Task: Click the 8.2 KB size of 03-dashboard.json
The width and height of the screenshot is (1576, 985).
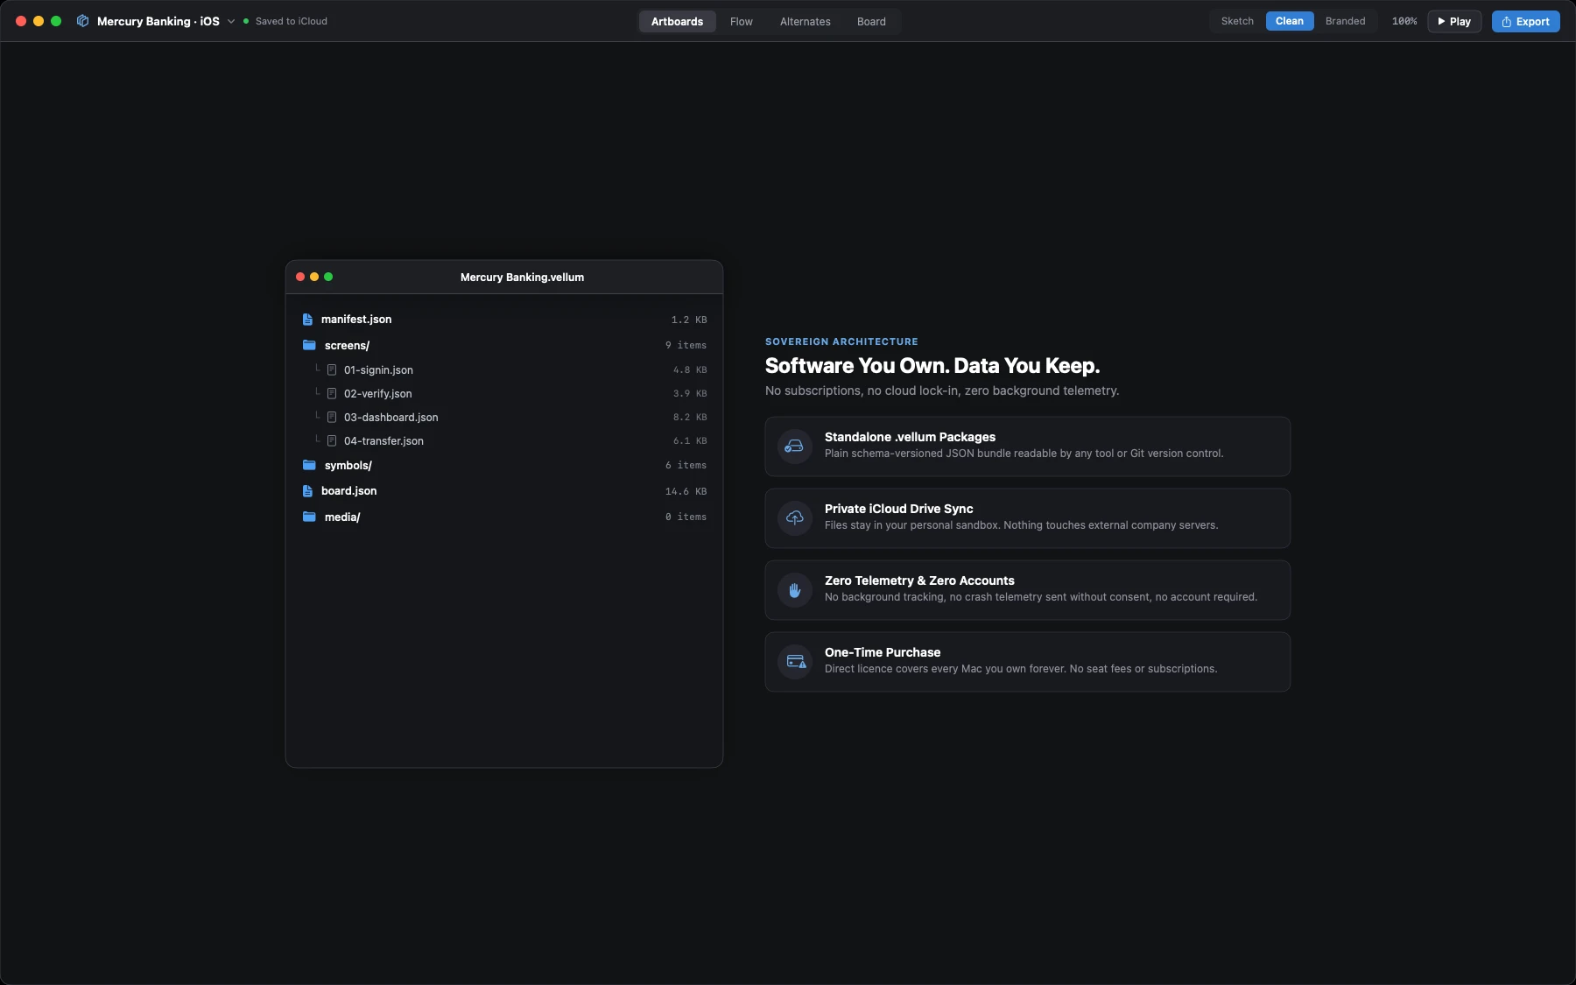Action: coord(690,417)
